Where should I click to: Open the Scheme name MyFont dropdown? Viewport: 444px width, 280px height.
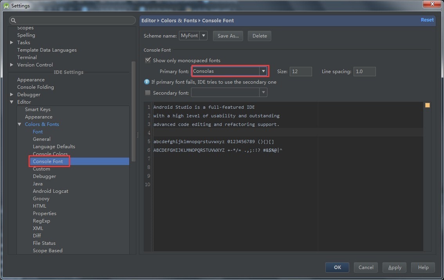[203, 36]
